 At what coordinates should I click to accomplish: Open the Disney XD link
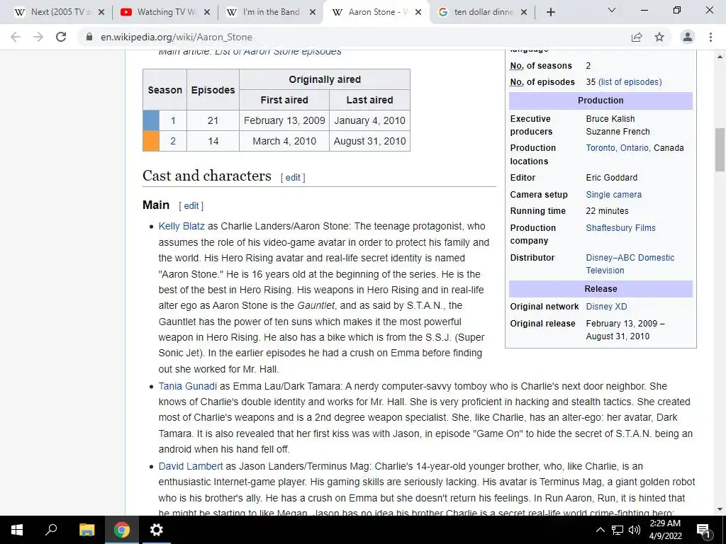607,307
